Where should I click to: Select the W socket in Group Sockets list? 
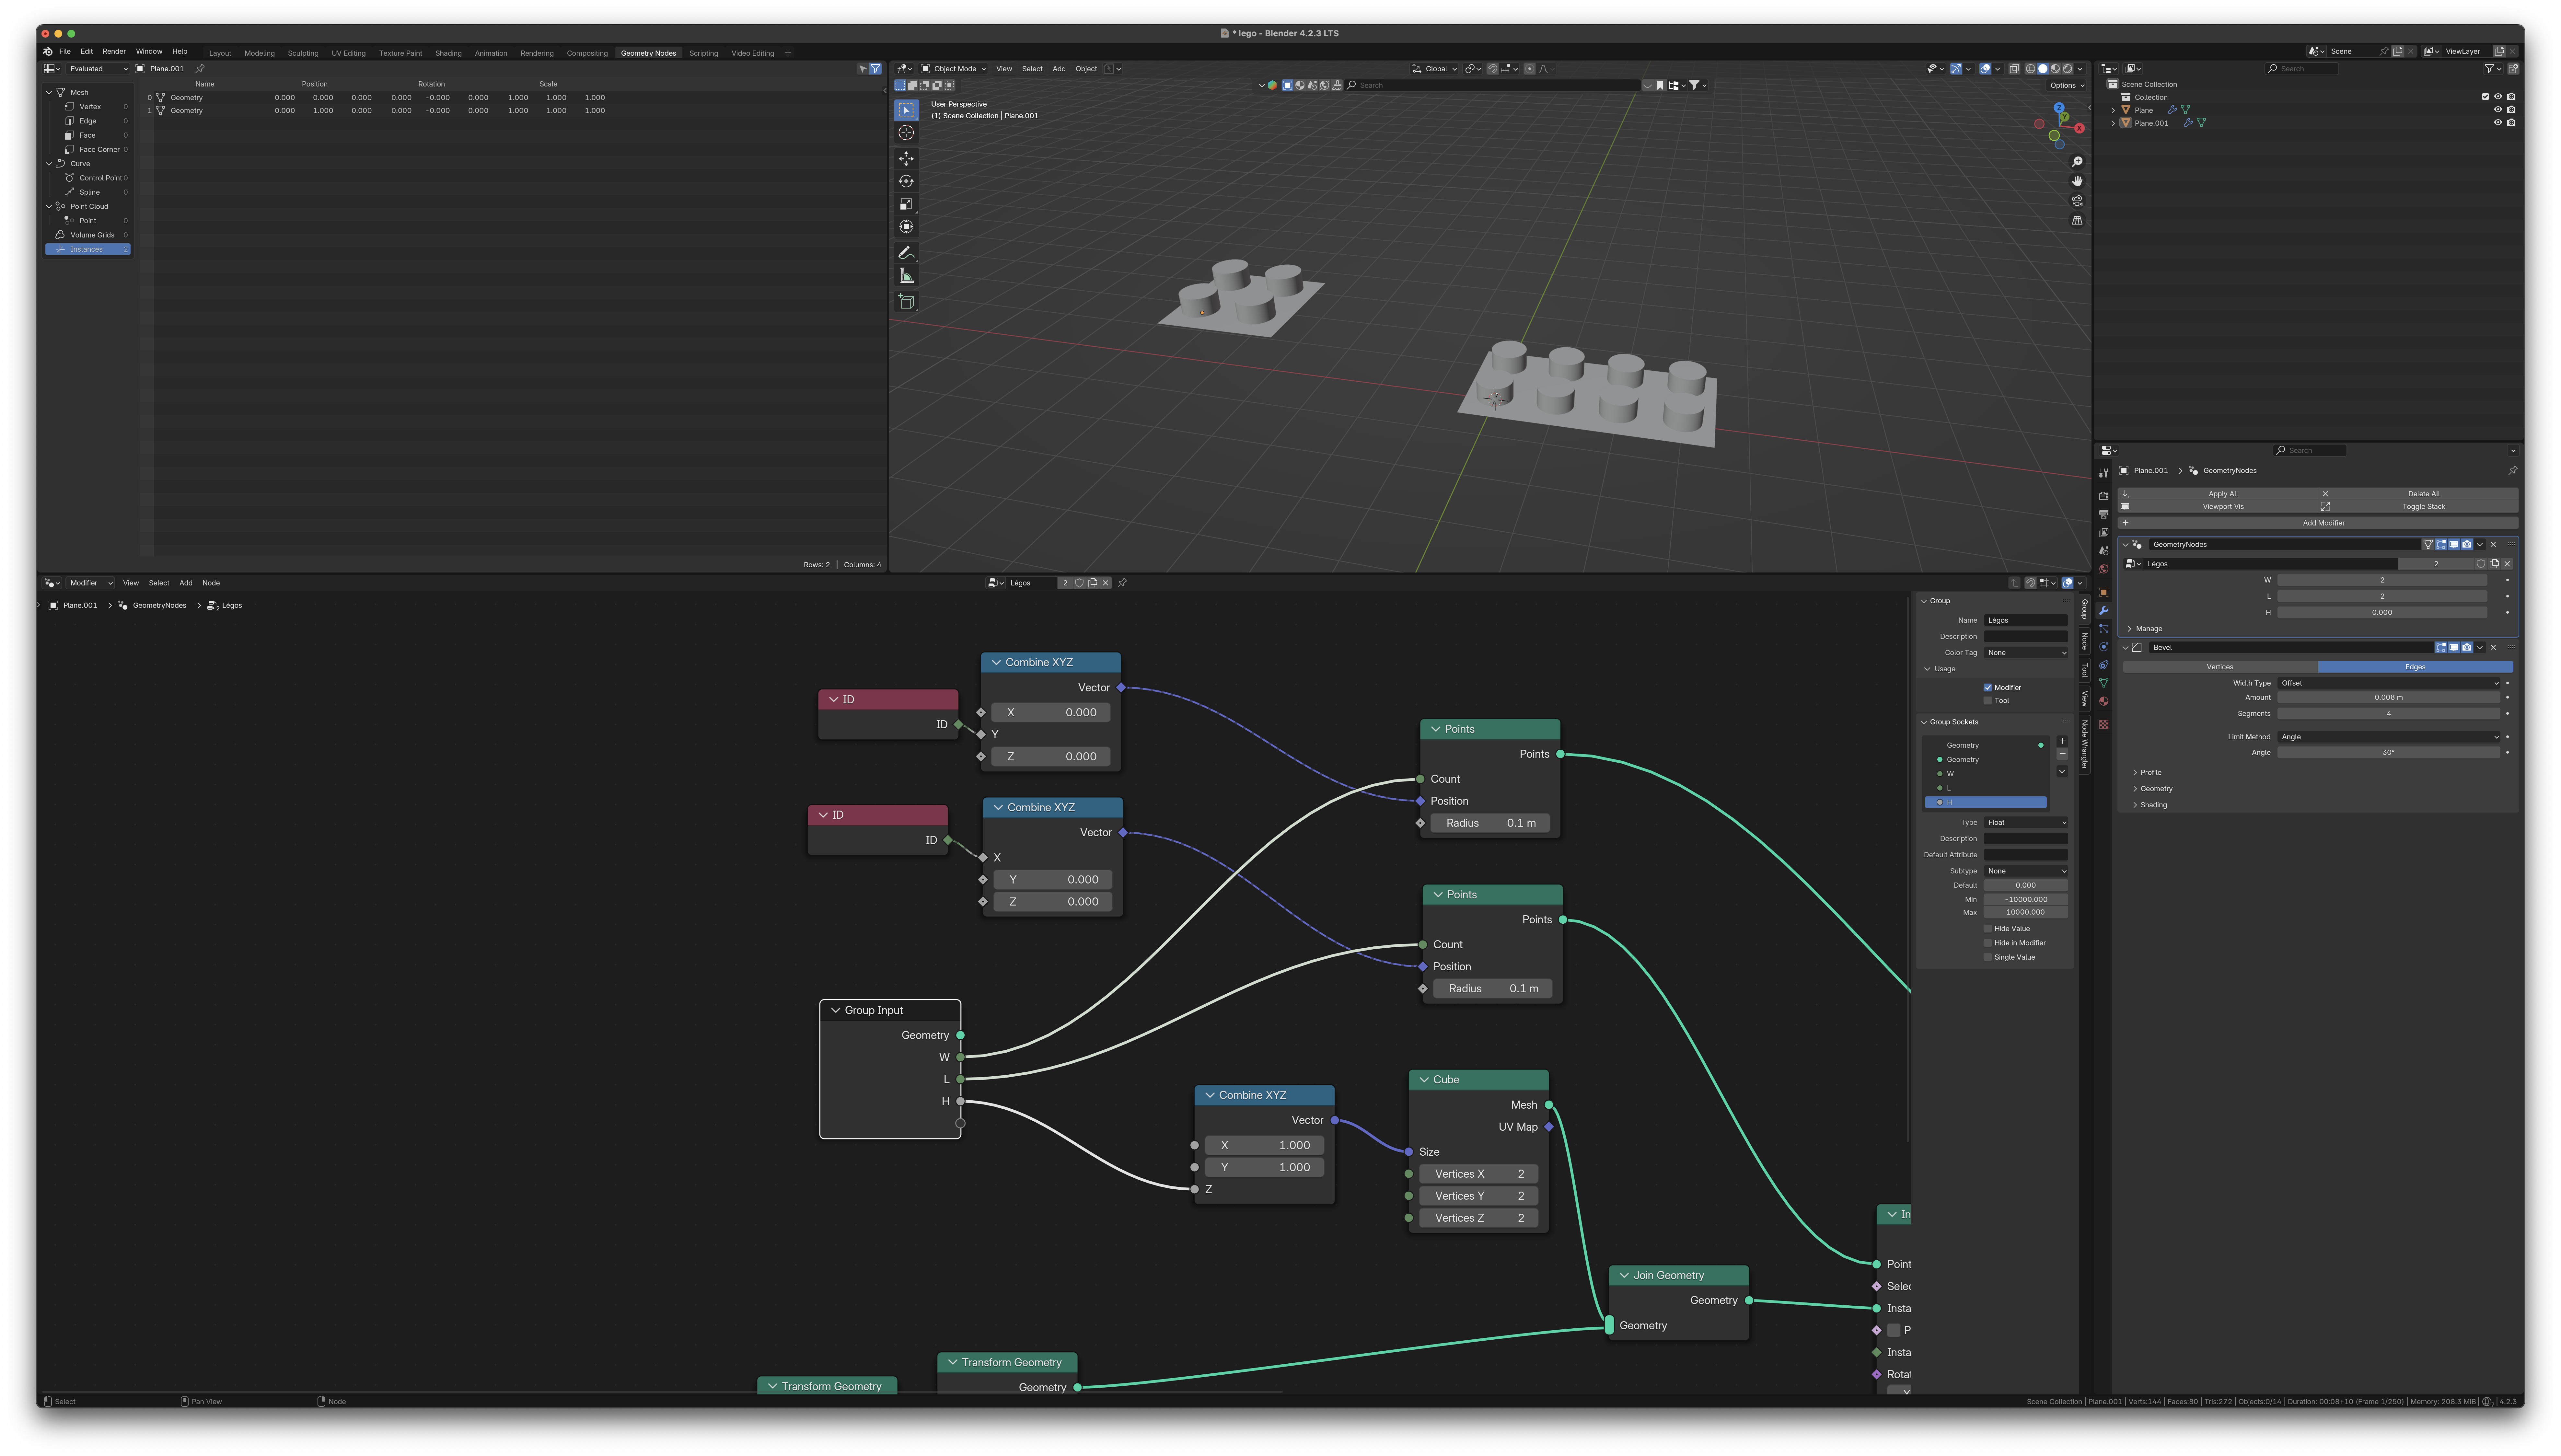[1986, 774]
